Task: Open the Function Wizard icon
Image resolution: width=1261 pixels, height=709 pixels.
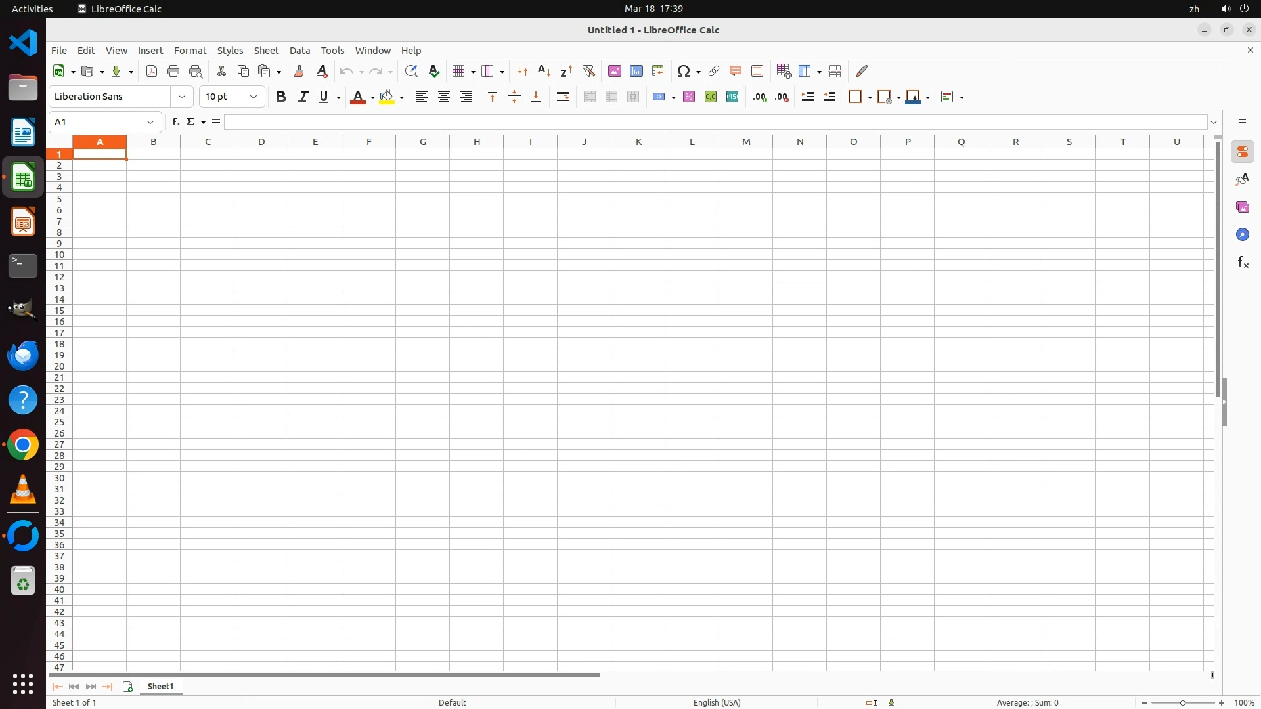Action: click(175, 122)
